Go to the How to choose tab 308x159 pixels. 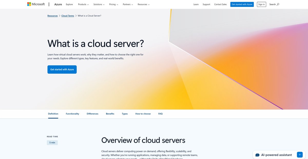pos(143,114)
